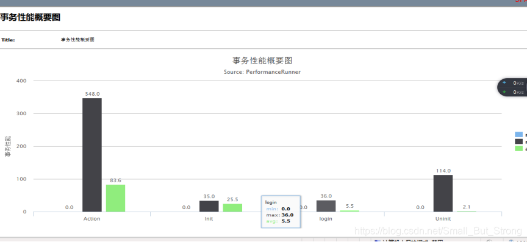Click the 'max: 36.0' row in tooltip
The height and width of the screenshot is (242, 527).
coord(279,215)
